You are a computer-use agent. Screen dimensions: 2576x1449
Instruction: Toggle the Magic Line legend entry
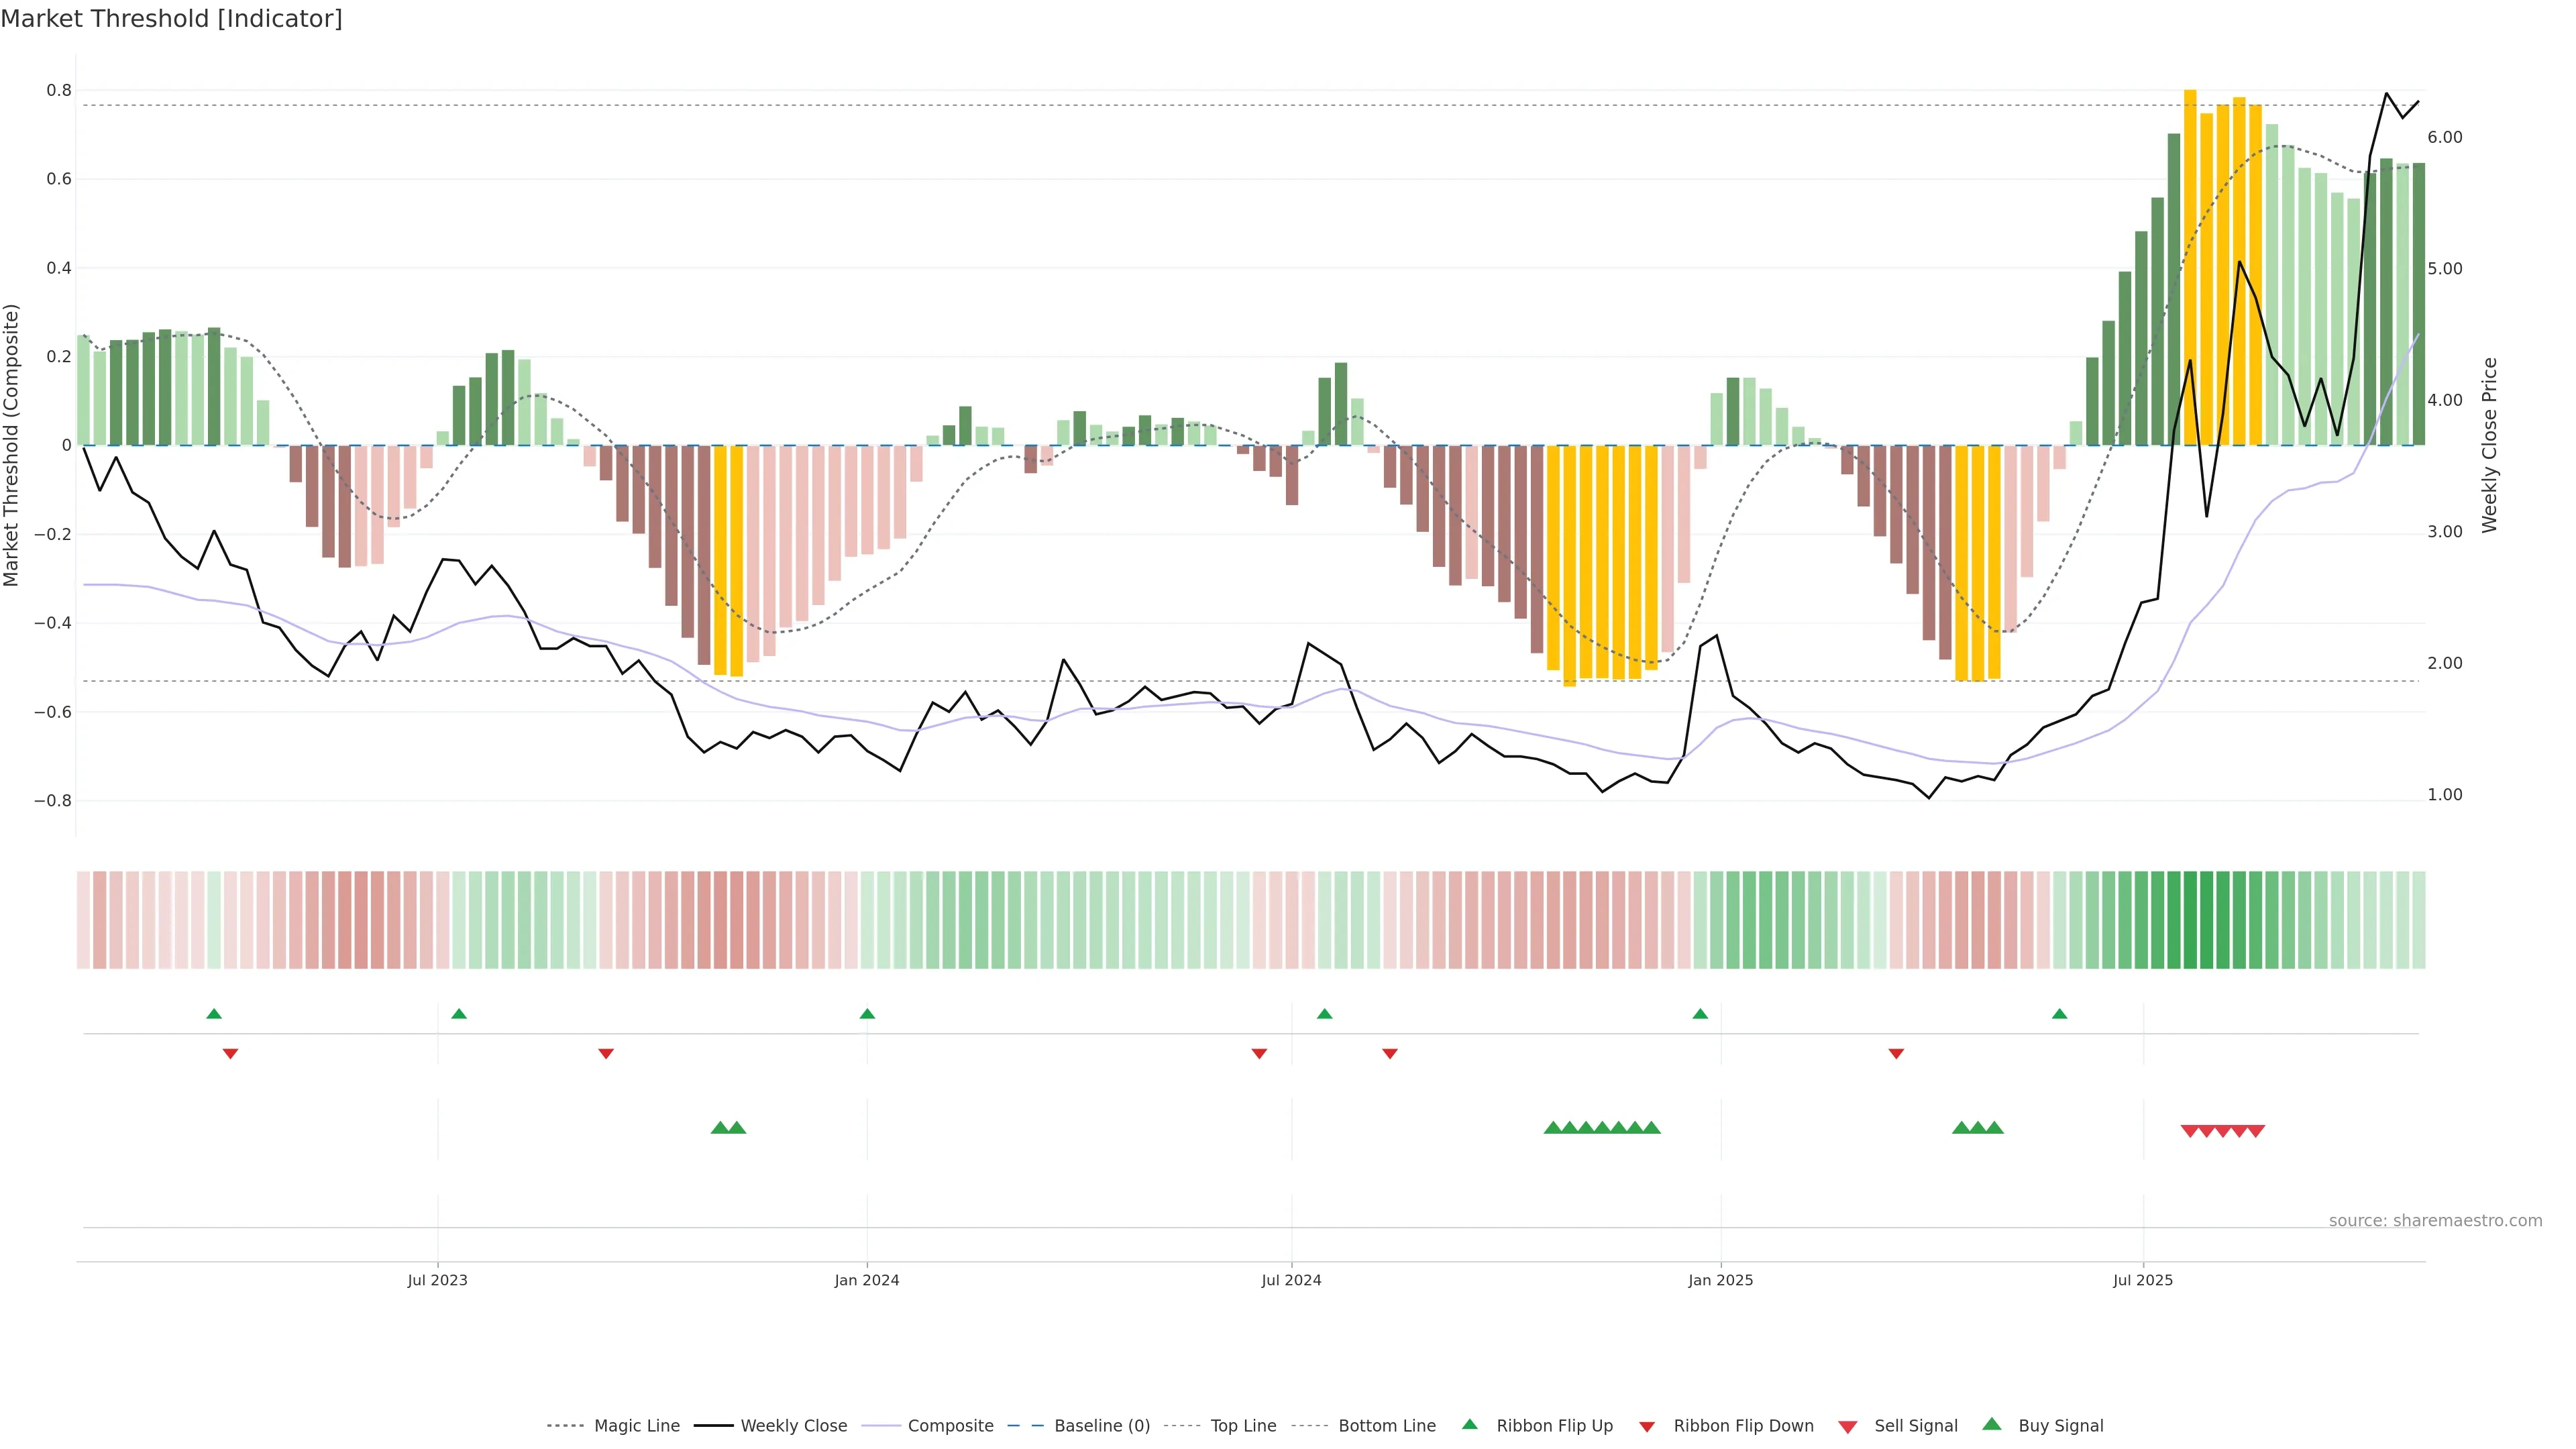point(636,1426)
